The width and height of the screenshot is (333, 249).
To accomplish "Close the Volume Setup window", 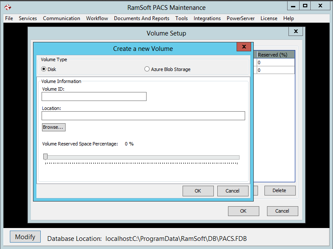I will click(295, 32).
